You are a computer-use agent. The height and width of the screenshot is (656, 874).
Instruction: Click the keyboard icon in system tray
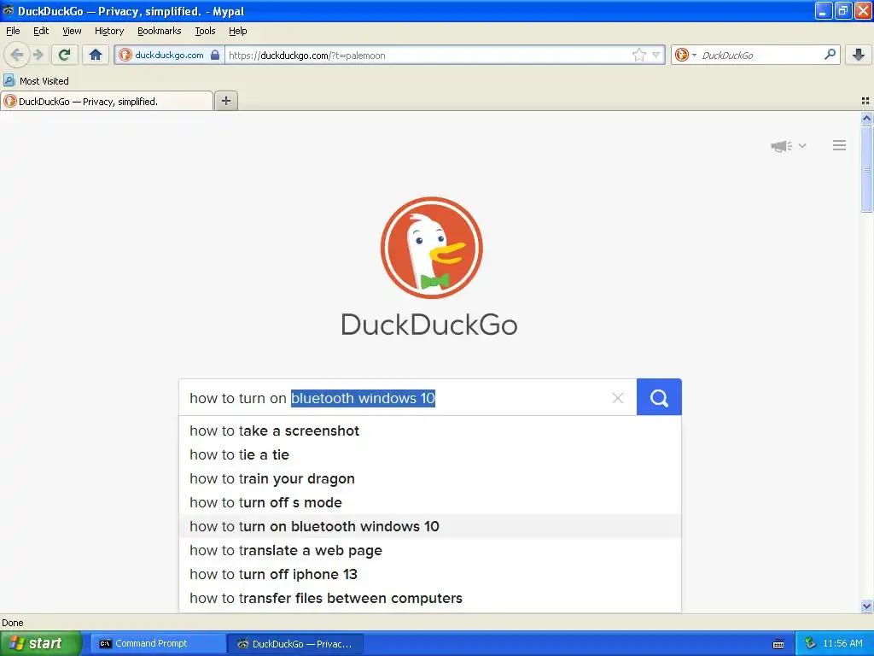(x=778, y=644)
